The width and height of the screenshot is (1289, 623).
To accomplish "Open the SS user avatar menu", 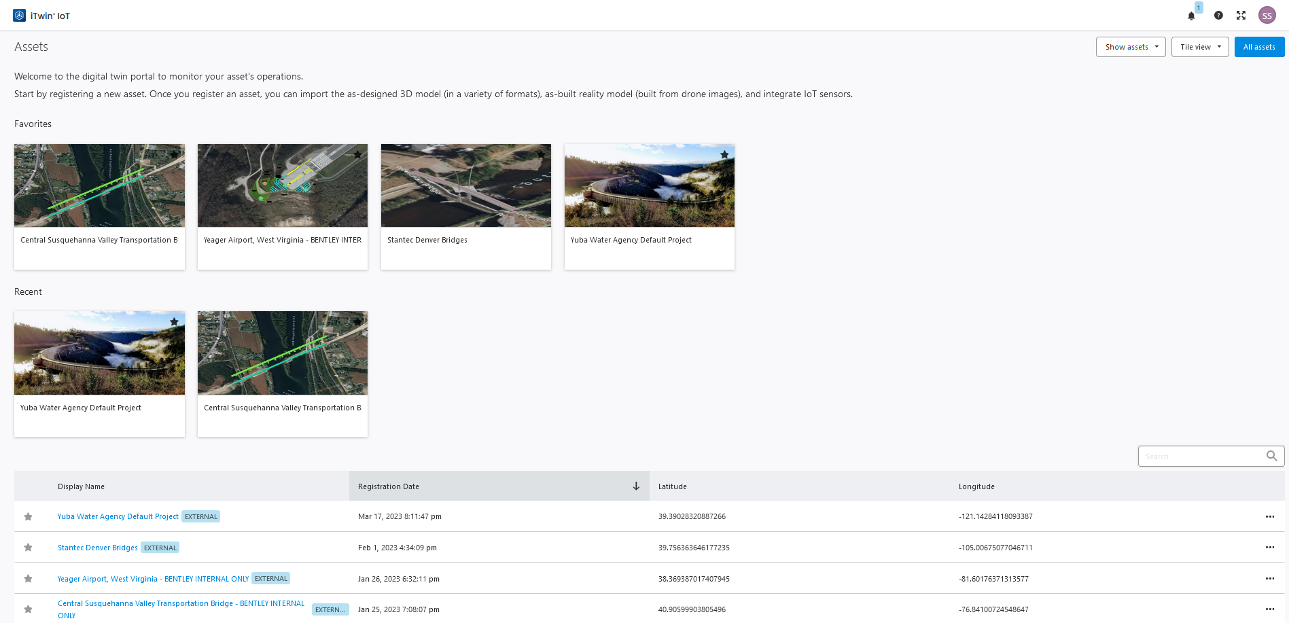I will click(x=1267, y=15).
